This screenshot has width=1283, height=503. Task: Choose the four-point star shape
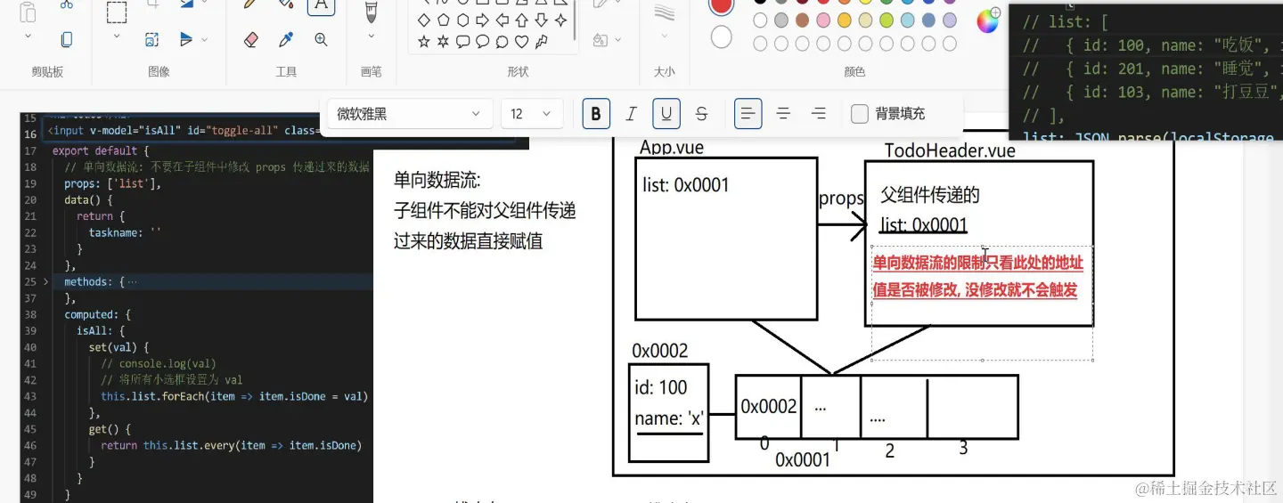561,20
